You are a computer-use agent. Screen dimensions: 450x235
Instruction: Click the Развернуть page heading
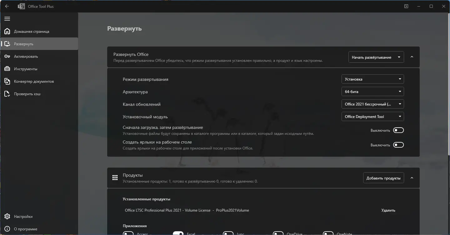pyautogui.click(x=124, y=28)
